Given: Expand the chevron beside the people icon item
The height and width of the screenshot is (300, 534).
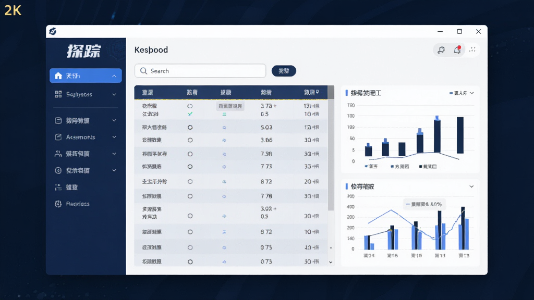Looking at the screenshot, I should [x=114, y=154].
